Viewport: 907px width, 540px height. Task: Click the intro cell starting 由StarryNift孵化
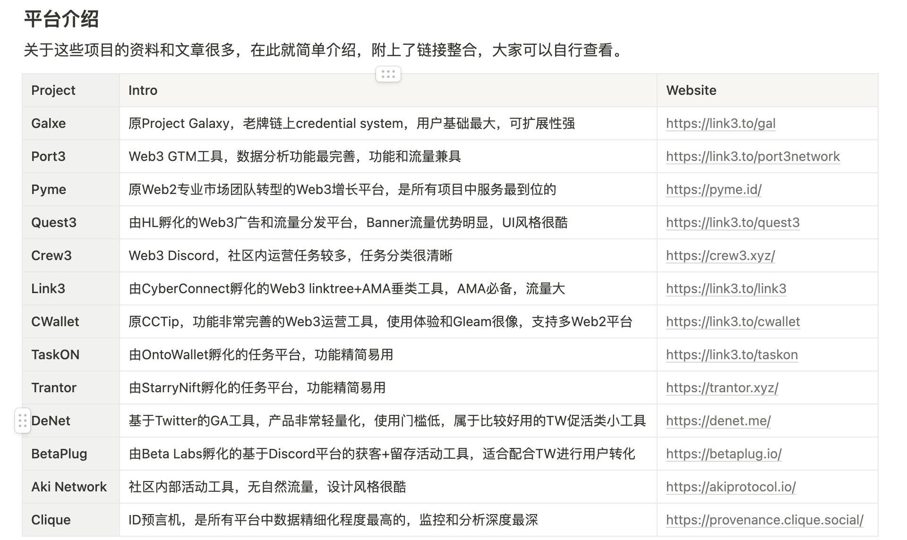tap(388, 388)
